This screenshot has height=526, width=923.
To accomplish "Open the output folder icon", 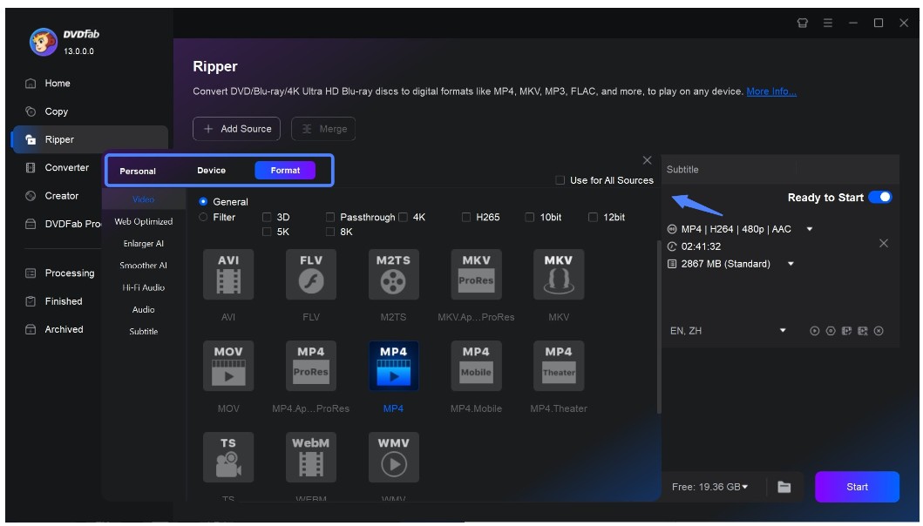I will tap(784, 487).
